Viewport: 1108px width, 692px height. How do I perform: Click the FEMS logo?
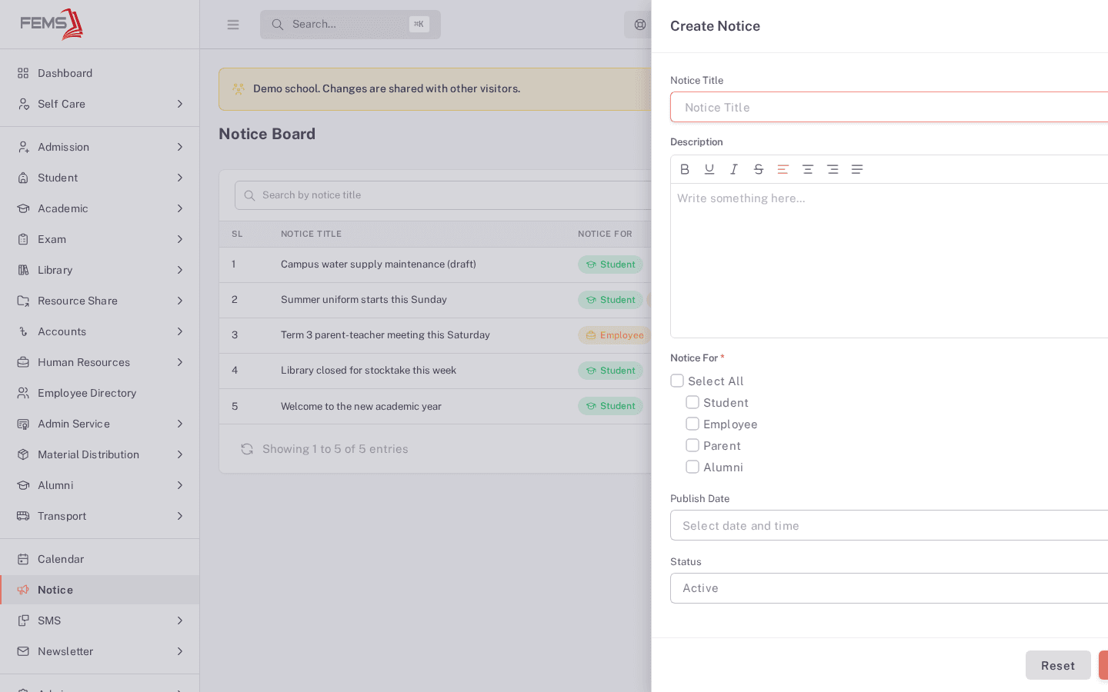coord(52,24)
